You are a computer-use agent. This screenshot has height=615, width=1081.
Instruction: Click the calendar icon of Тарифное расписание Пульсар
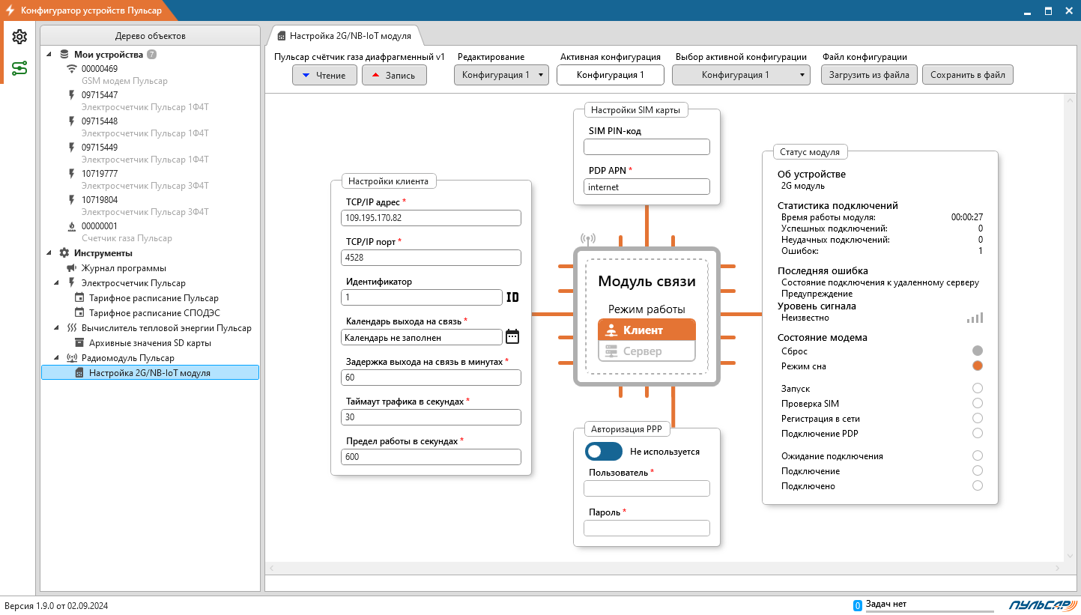[x=79, y=298]
